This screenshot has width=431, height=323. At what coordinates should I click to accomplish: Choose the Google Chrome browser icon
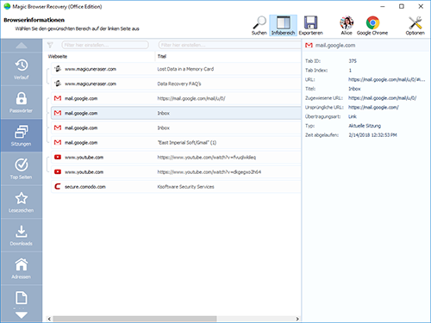tap(372, 26)
